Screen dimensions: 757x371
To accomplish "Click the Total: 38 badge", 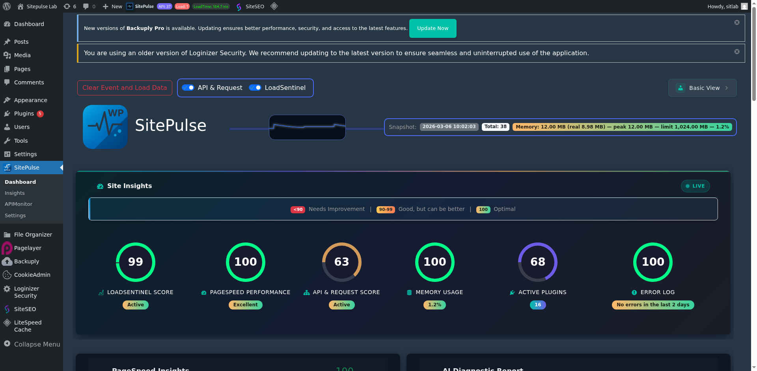I will pyautogui.click(x=496, y=127).
